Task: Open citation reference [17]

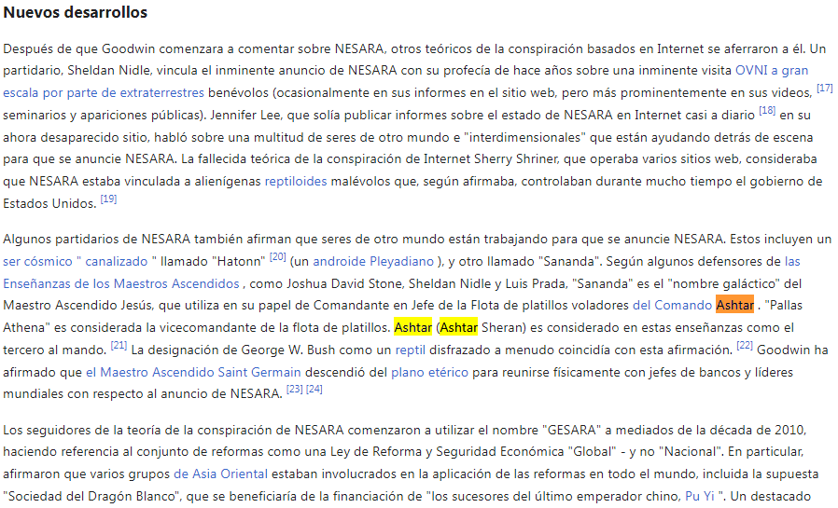Action: click(825, 88)
